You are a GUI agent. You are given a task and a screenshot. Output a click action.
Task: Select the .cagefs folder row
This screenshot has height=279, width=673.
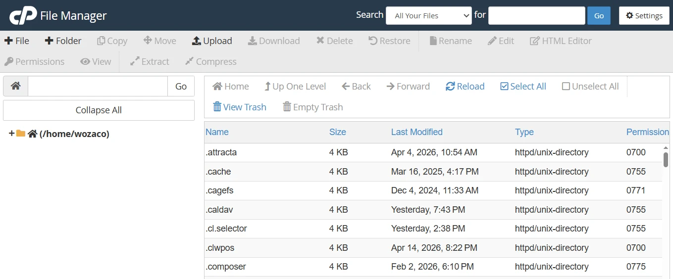pyautogui.click(x=433, y=190)
